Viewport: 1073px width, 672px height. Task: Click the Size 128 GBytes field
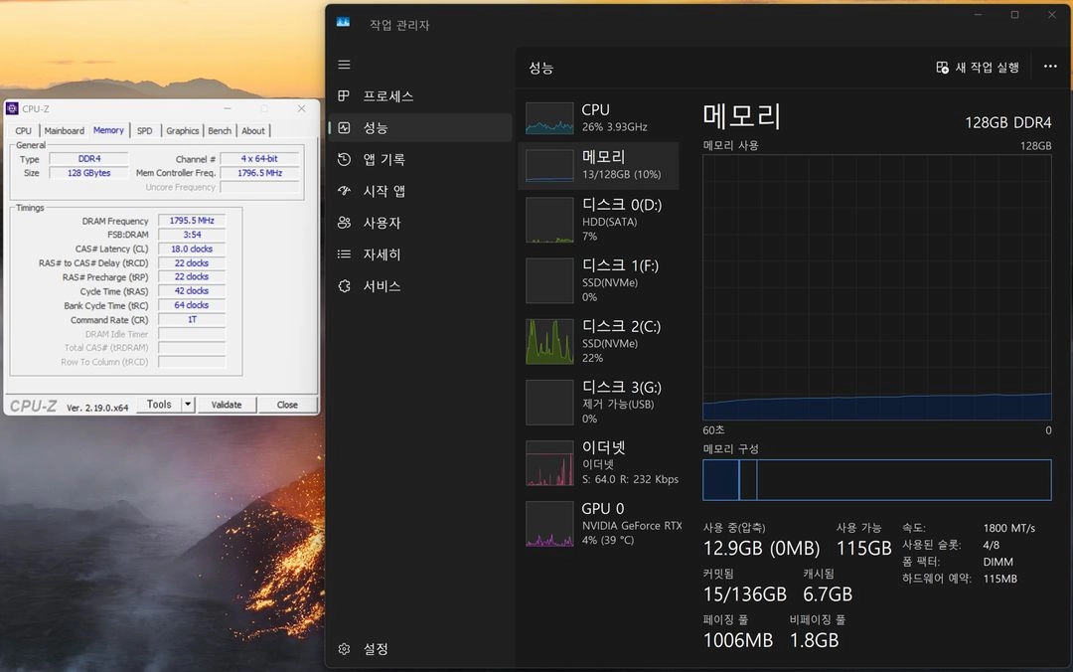89,173
